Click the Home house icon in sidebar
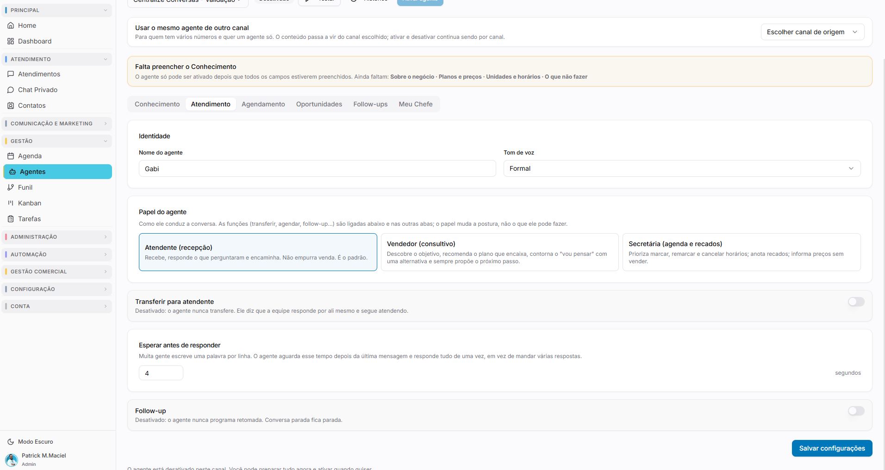The width and height of the screenshot is (885, 470). 11,25
